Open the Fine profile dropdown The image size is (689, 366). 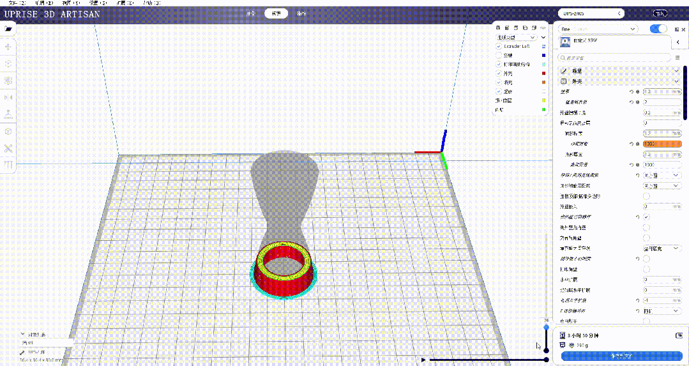point(598,29)
